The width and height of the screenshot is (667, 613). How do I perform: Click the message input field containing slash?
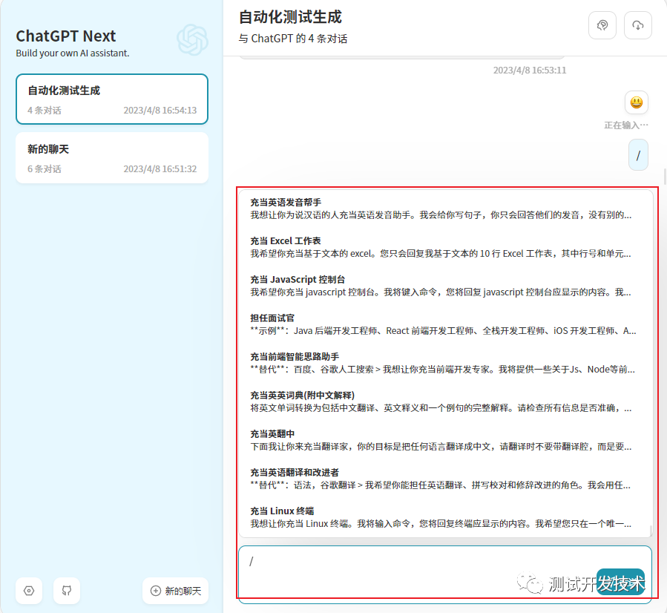point(445,574)
